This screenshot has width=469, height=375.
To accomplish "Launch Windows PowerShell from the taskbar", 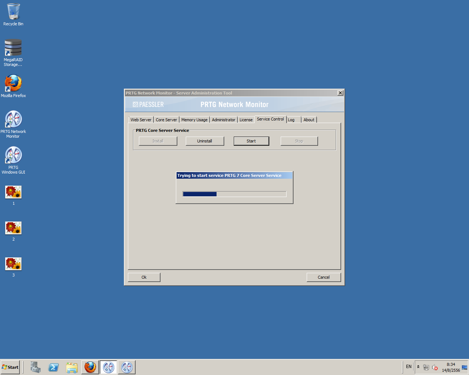I will pyautogui.click(x=53, y=367).
